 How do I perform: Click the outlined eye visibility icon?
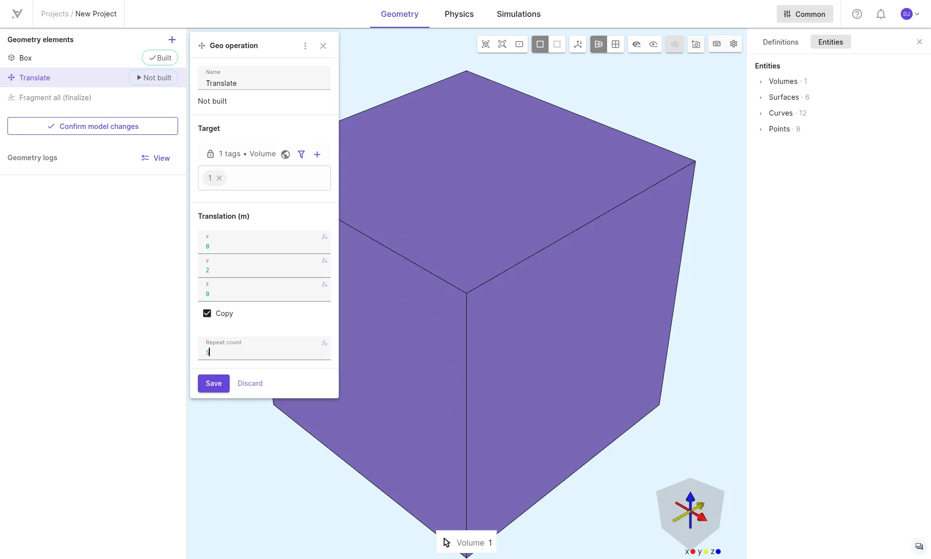[653, 44]
